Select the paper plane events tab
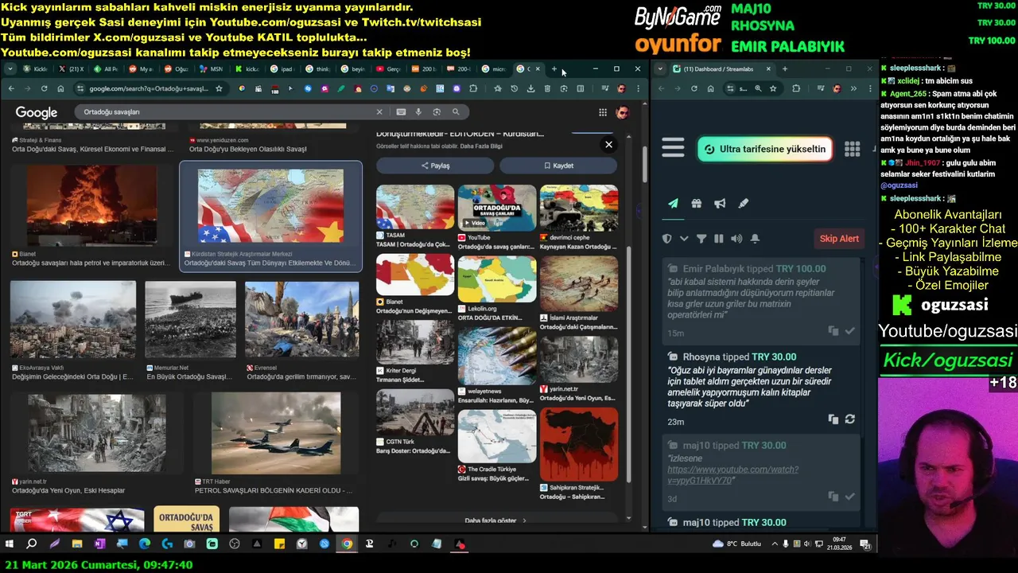 (x=673, y=204)
